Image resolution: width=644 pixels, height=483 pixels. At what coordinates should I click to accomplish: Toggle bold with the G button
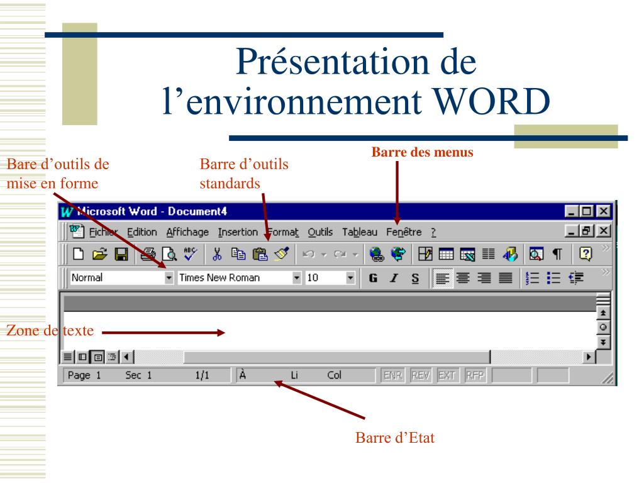(x=373, y=278)
